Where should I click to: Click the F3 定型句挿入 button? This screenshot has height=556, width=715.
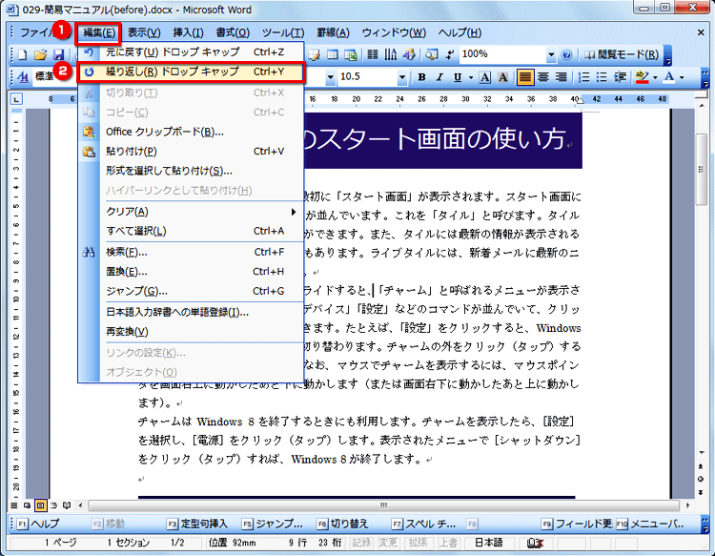coord(197,525)
